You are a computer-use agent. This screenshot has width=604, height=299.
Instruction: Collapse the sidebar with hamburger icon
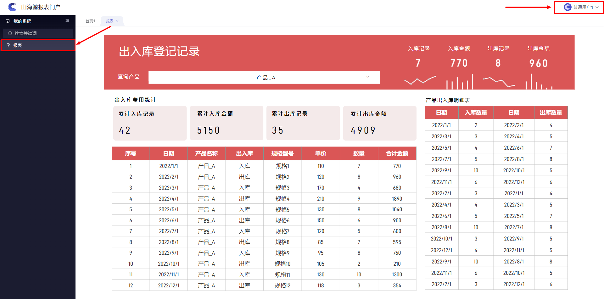point(67,21)
